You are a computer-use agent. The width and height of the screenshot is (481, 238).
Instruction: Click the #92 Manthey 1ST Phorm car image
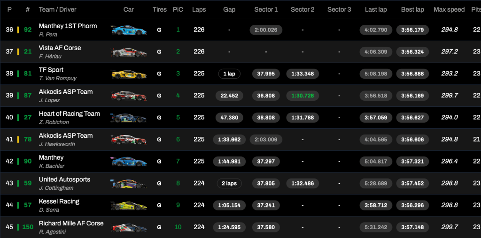click(x=129, y=30)
